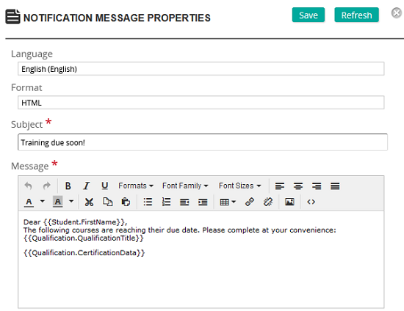Click the {{Qualification.CertificationData}} placeholder
This screenshot has height=311, width=404.
(84, 253)
